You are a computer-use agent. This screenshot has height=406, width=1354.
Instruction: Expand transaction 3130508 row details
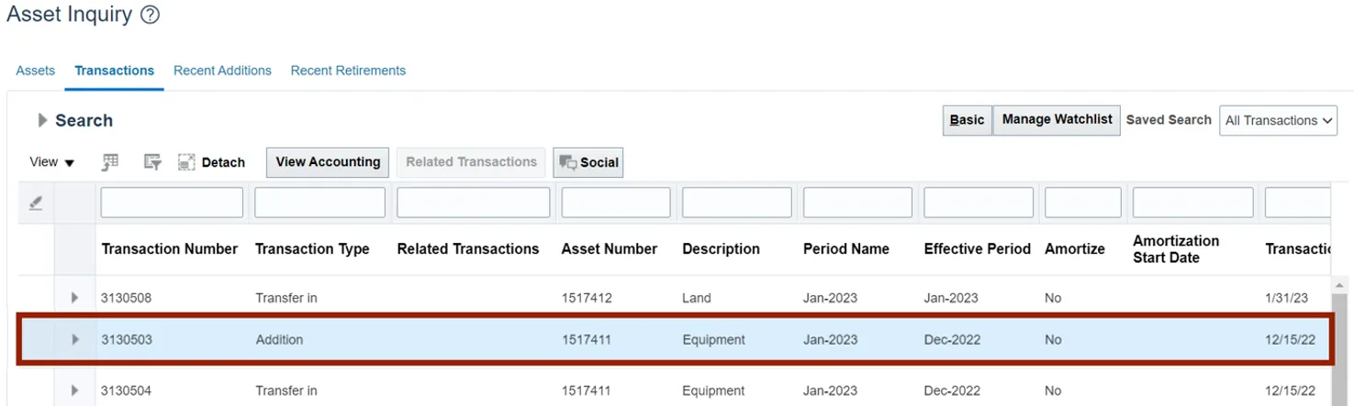click(75, 298)
